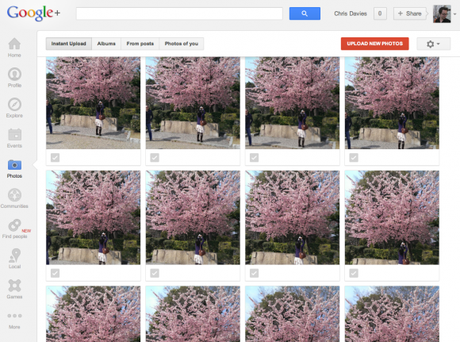This screenshot has width=460, height=342.
Task: Open second cherry tree thumbnail in top row
Action: tap(193, 103)
